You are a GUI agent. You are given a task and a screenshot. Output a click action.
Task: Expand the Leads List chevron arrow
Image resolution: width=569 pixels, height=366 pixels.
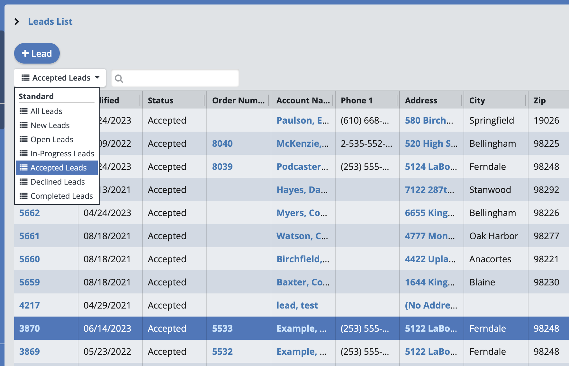[17, 22]
